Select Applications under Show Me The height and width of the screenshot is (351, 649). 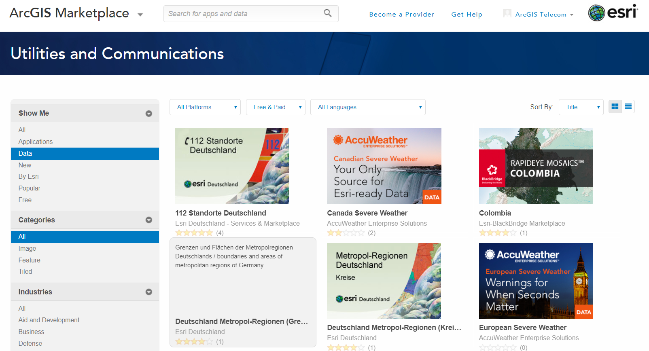click(36, 142)
